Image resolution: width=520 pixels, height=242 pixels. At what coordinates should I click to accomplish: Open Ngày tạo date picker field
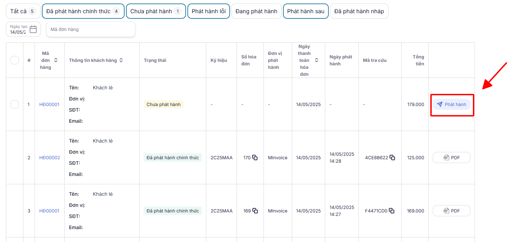click(18, 30)
